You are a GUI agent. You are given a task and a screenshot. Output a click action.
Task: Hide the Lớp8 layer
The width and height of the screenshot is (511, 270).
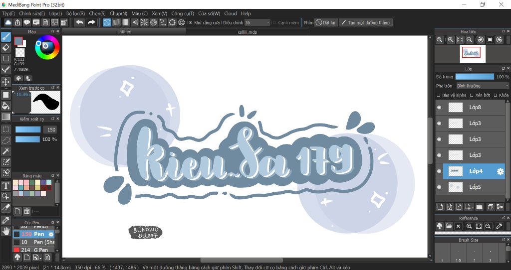439,107
